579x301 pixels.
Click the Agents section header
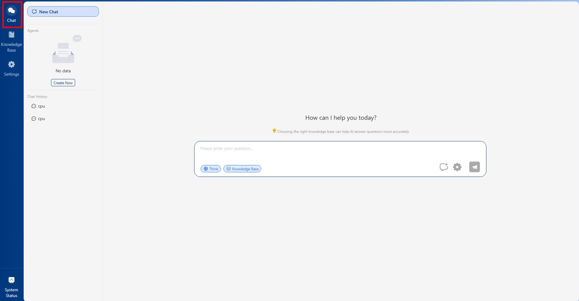coord(33,31)
